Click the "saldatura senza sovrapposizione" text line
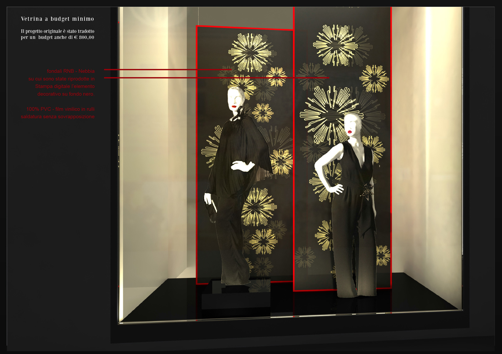The image size is (502, 354). coord(58,116)
